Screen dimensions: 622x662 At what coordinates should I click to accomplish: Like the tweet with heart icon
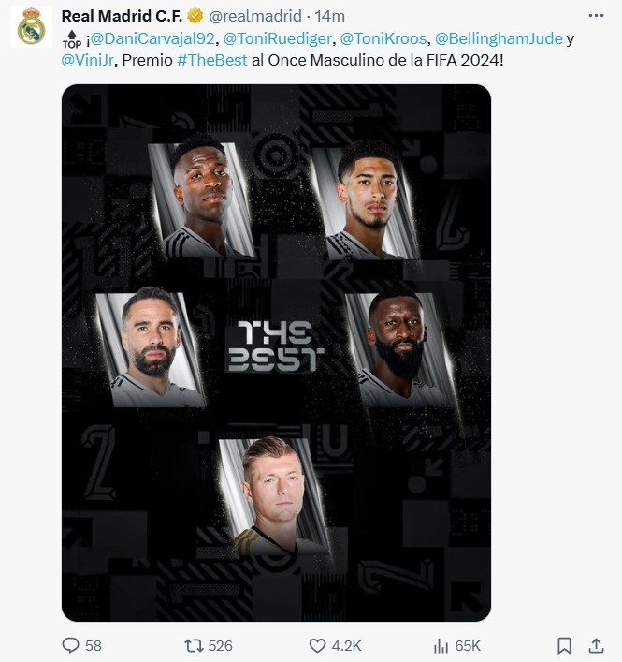click(x=318, y=645)
